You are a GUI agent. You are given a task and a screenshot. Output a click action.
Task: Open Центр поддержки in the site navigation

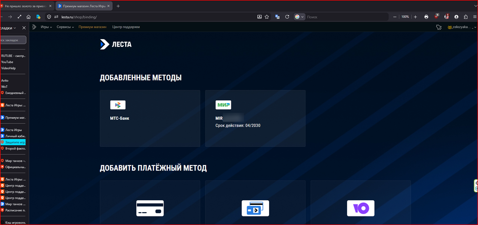[x=126, y=27]
